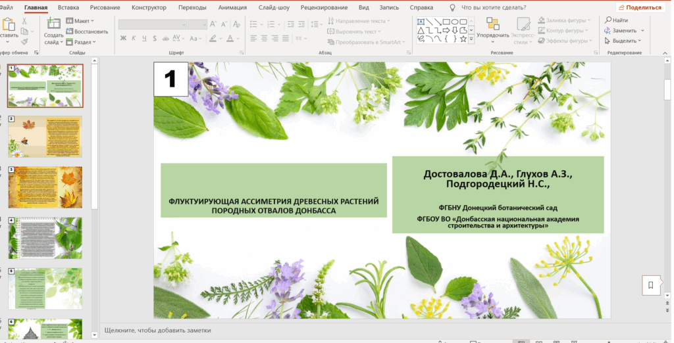The width and height of the screenshot is (674, 343).
Task: Toggle underline Ч formatting
Action: [x=144, y=38]
